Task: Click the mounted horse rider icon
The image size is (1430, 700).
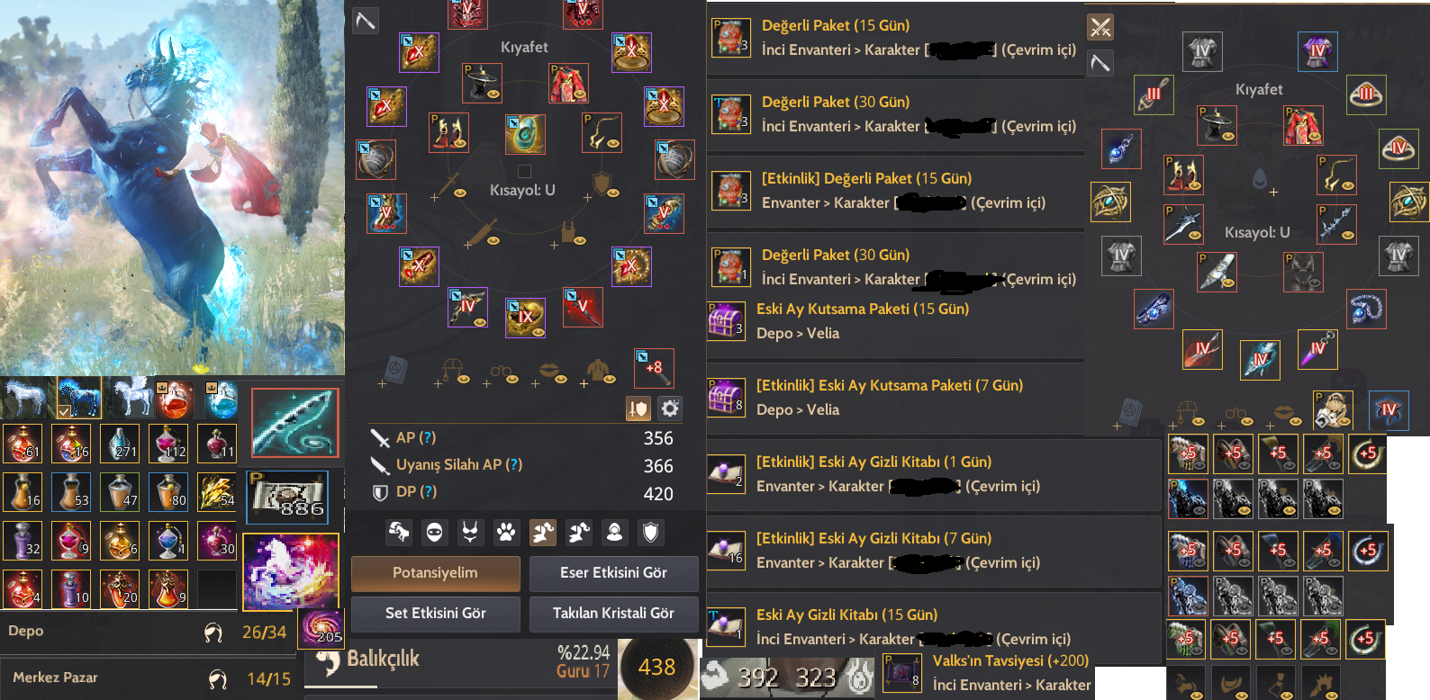Action: pyautogui.click(x=398, y=533)
